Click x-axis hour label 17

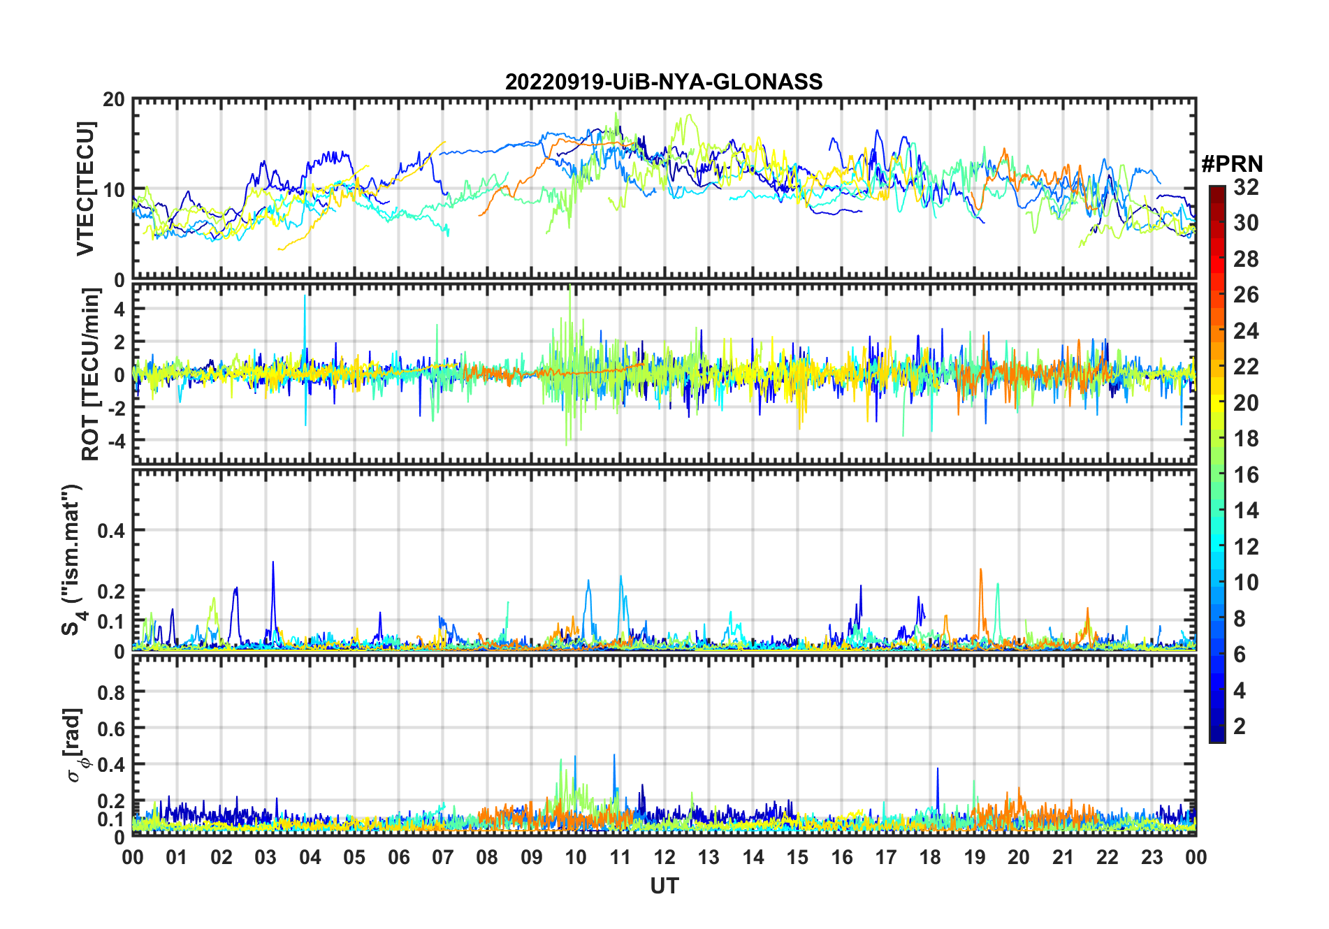click(x=886, y=857)
